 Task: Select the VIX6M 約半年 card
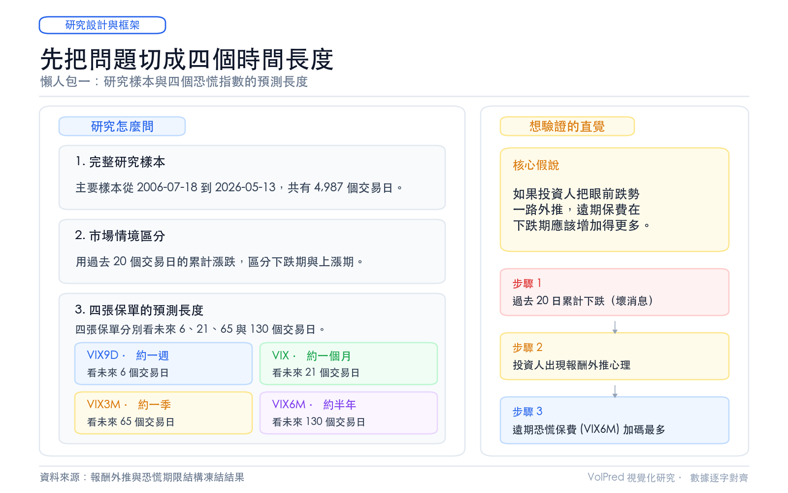349,413
